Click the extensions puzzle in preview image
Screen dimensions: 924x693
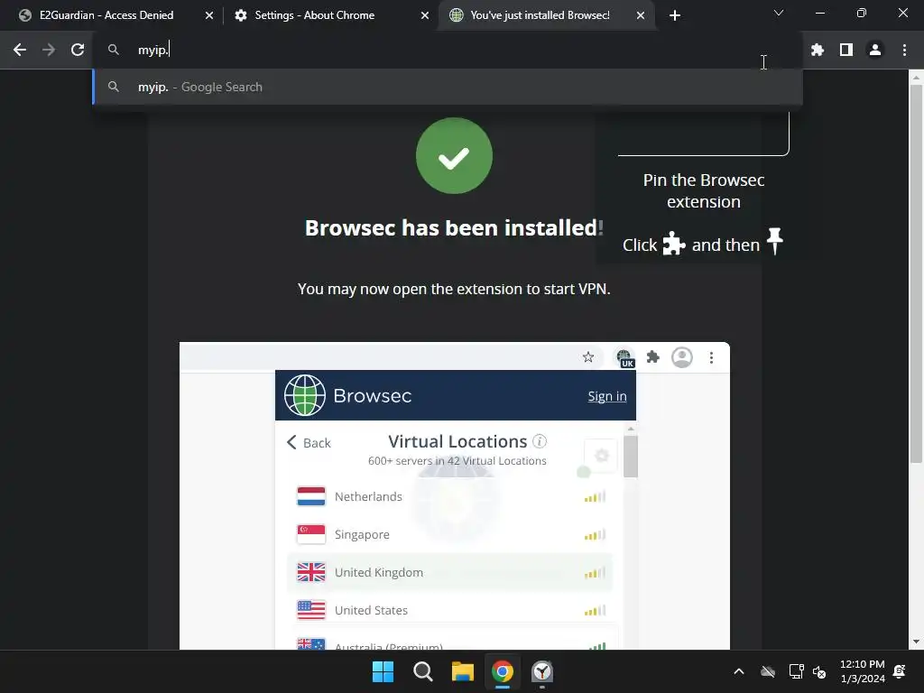click(653, 357)
